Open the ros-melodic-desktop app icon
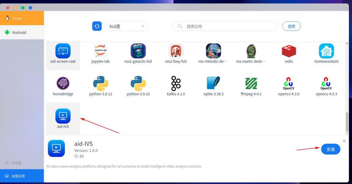 pos(213,51)
